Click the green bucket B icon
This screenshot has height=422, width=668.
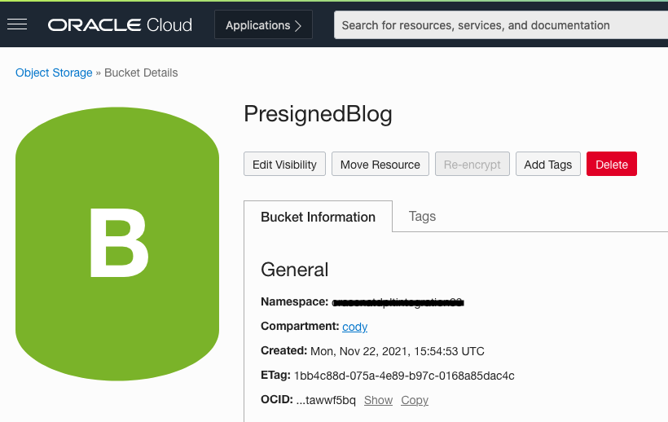coord(117,244)
